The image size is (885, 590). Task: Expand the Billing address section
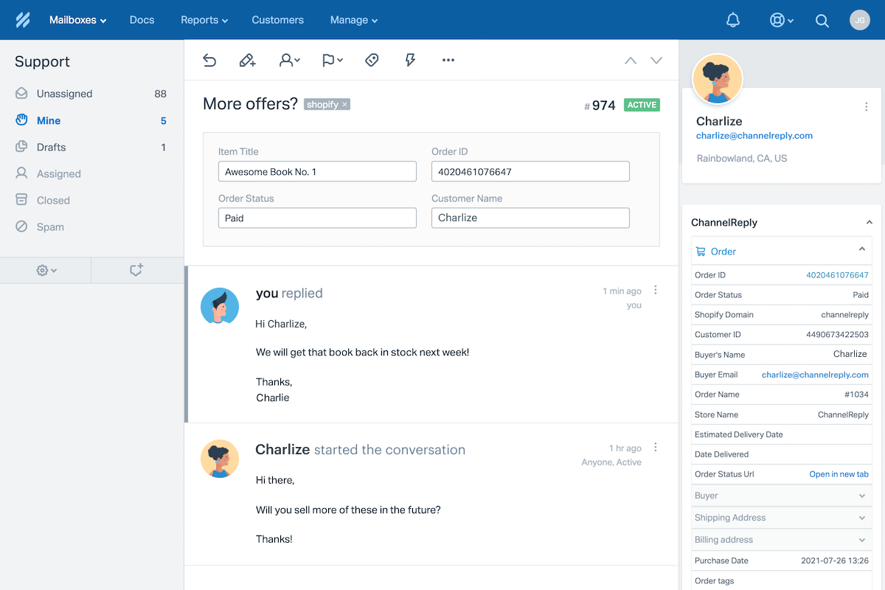tap(782, 540)
